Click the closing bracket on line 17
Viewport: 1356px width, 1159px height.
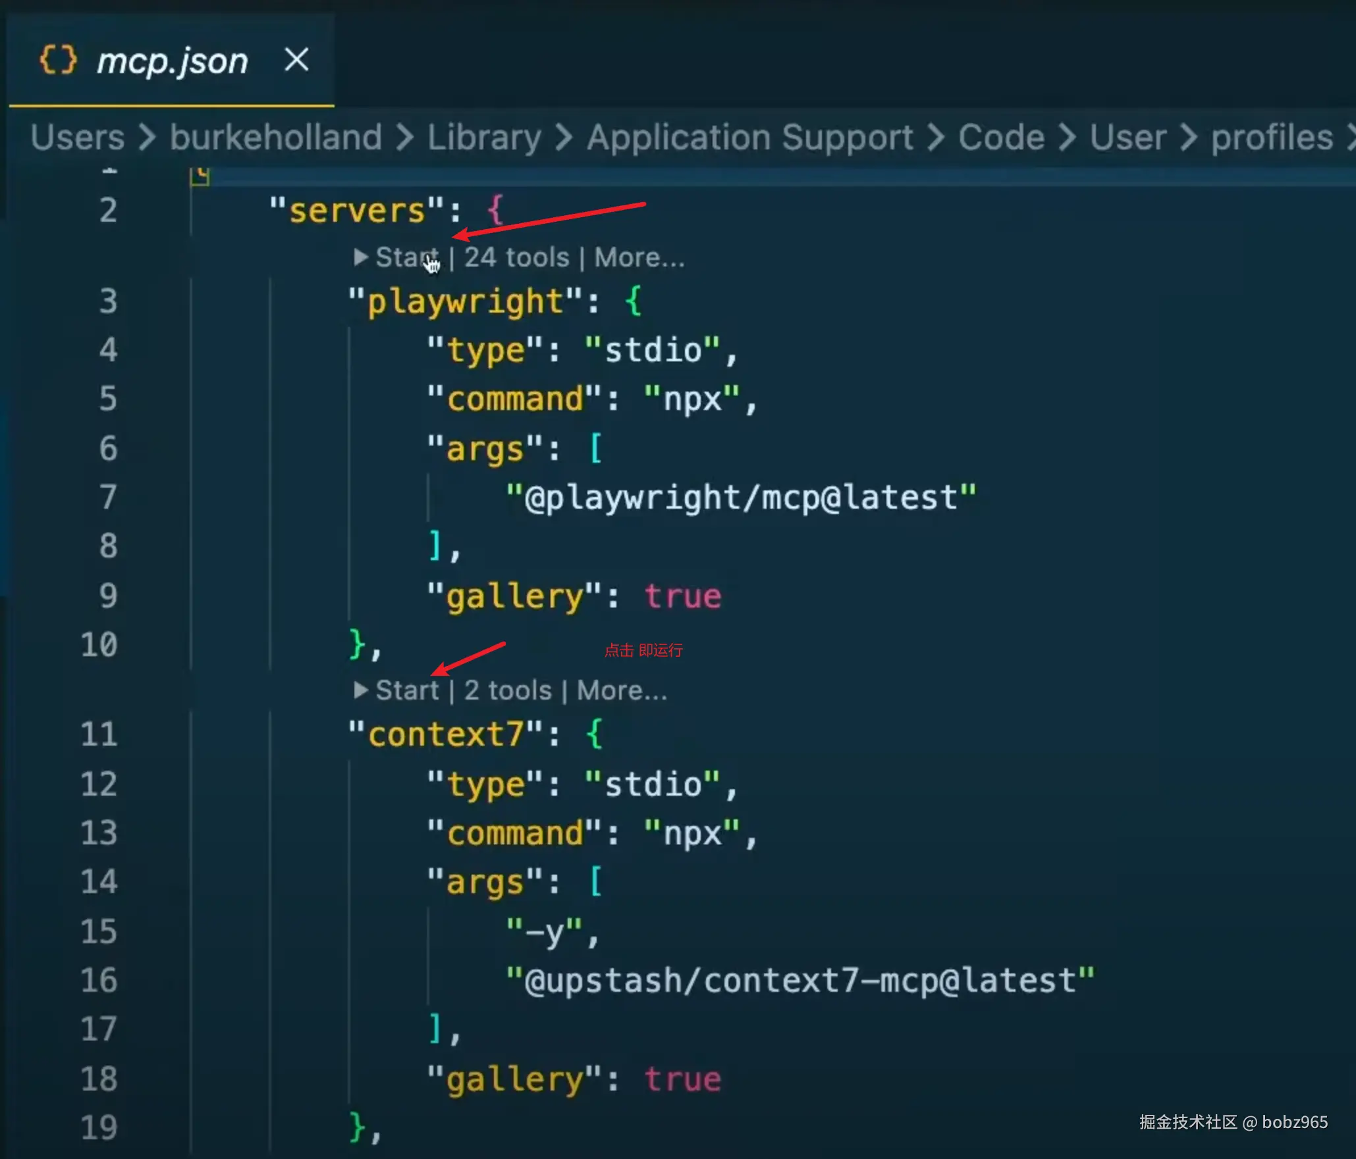tap(435, 1029)
